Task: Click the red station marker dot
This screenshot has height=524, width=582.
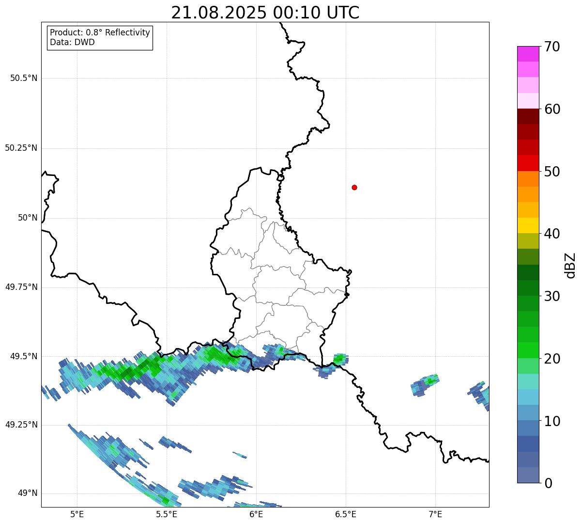Action: (354, 187)
